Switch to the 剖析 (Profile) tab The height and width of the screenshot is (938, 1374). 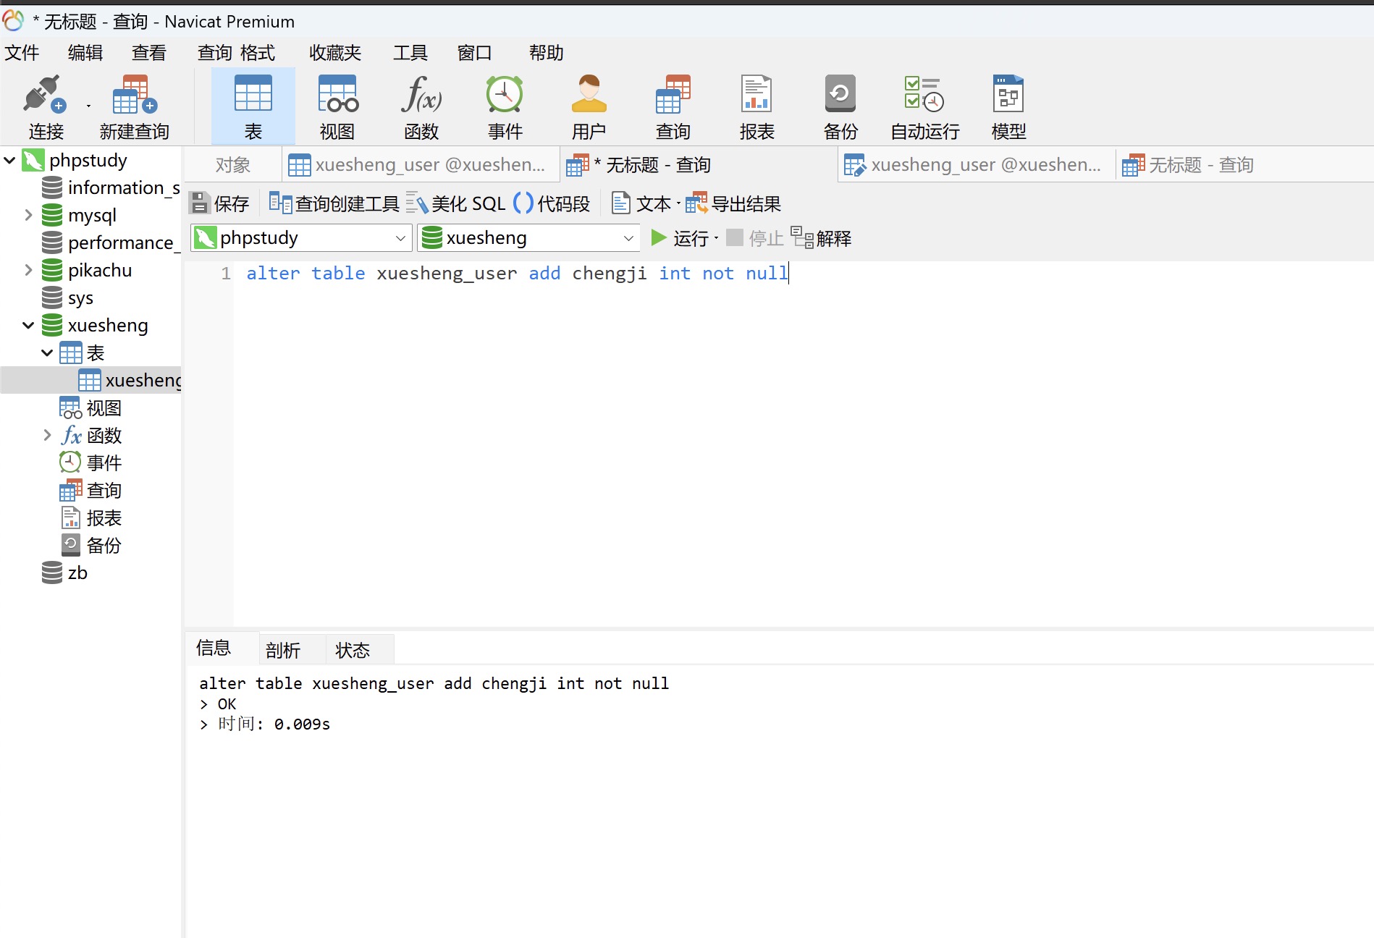tap(283, 650)
